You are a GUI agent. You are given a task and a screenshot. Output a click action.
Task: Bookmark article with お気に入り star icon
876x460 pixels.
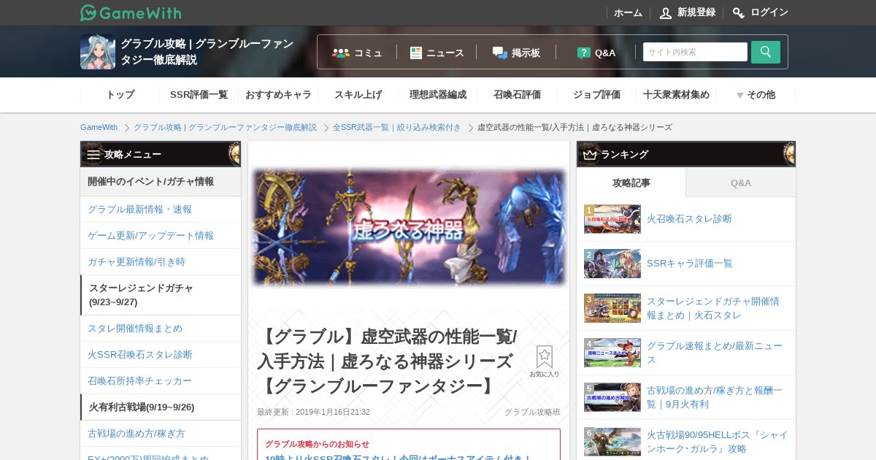pyautogui.click(x=545, y=361)
